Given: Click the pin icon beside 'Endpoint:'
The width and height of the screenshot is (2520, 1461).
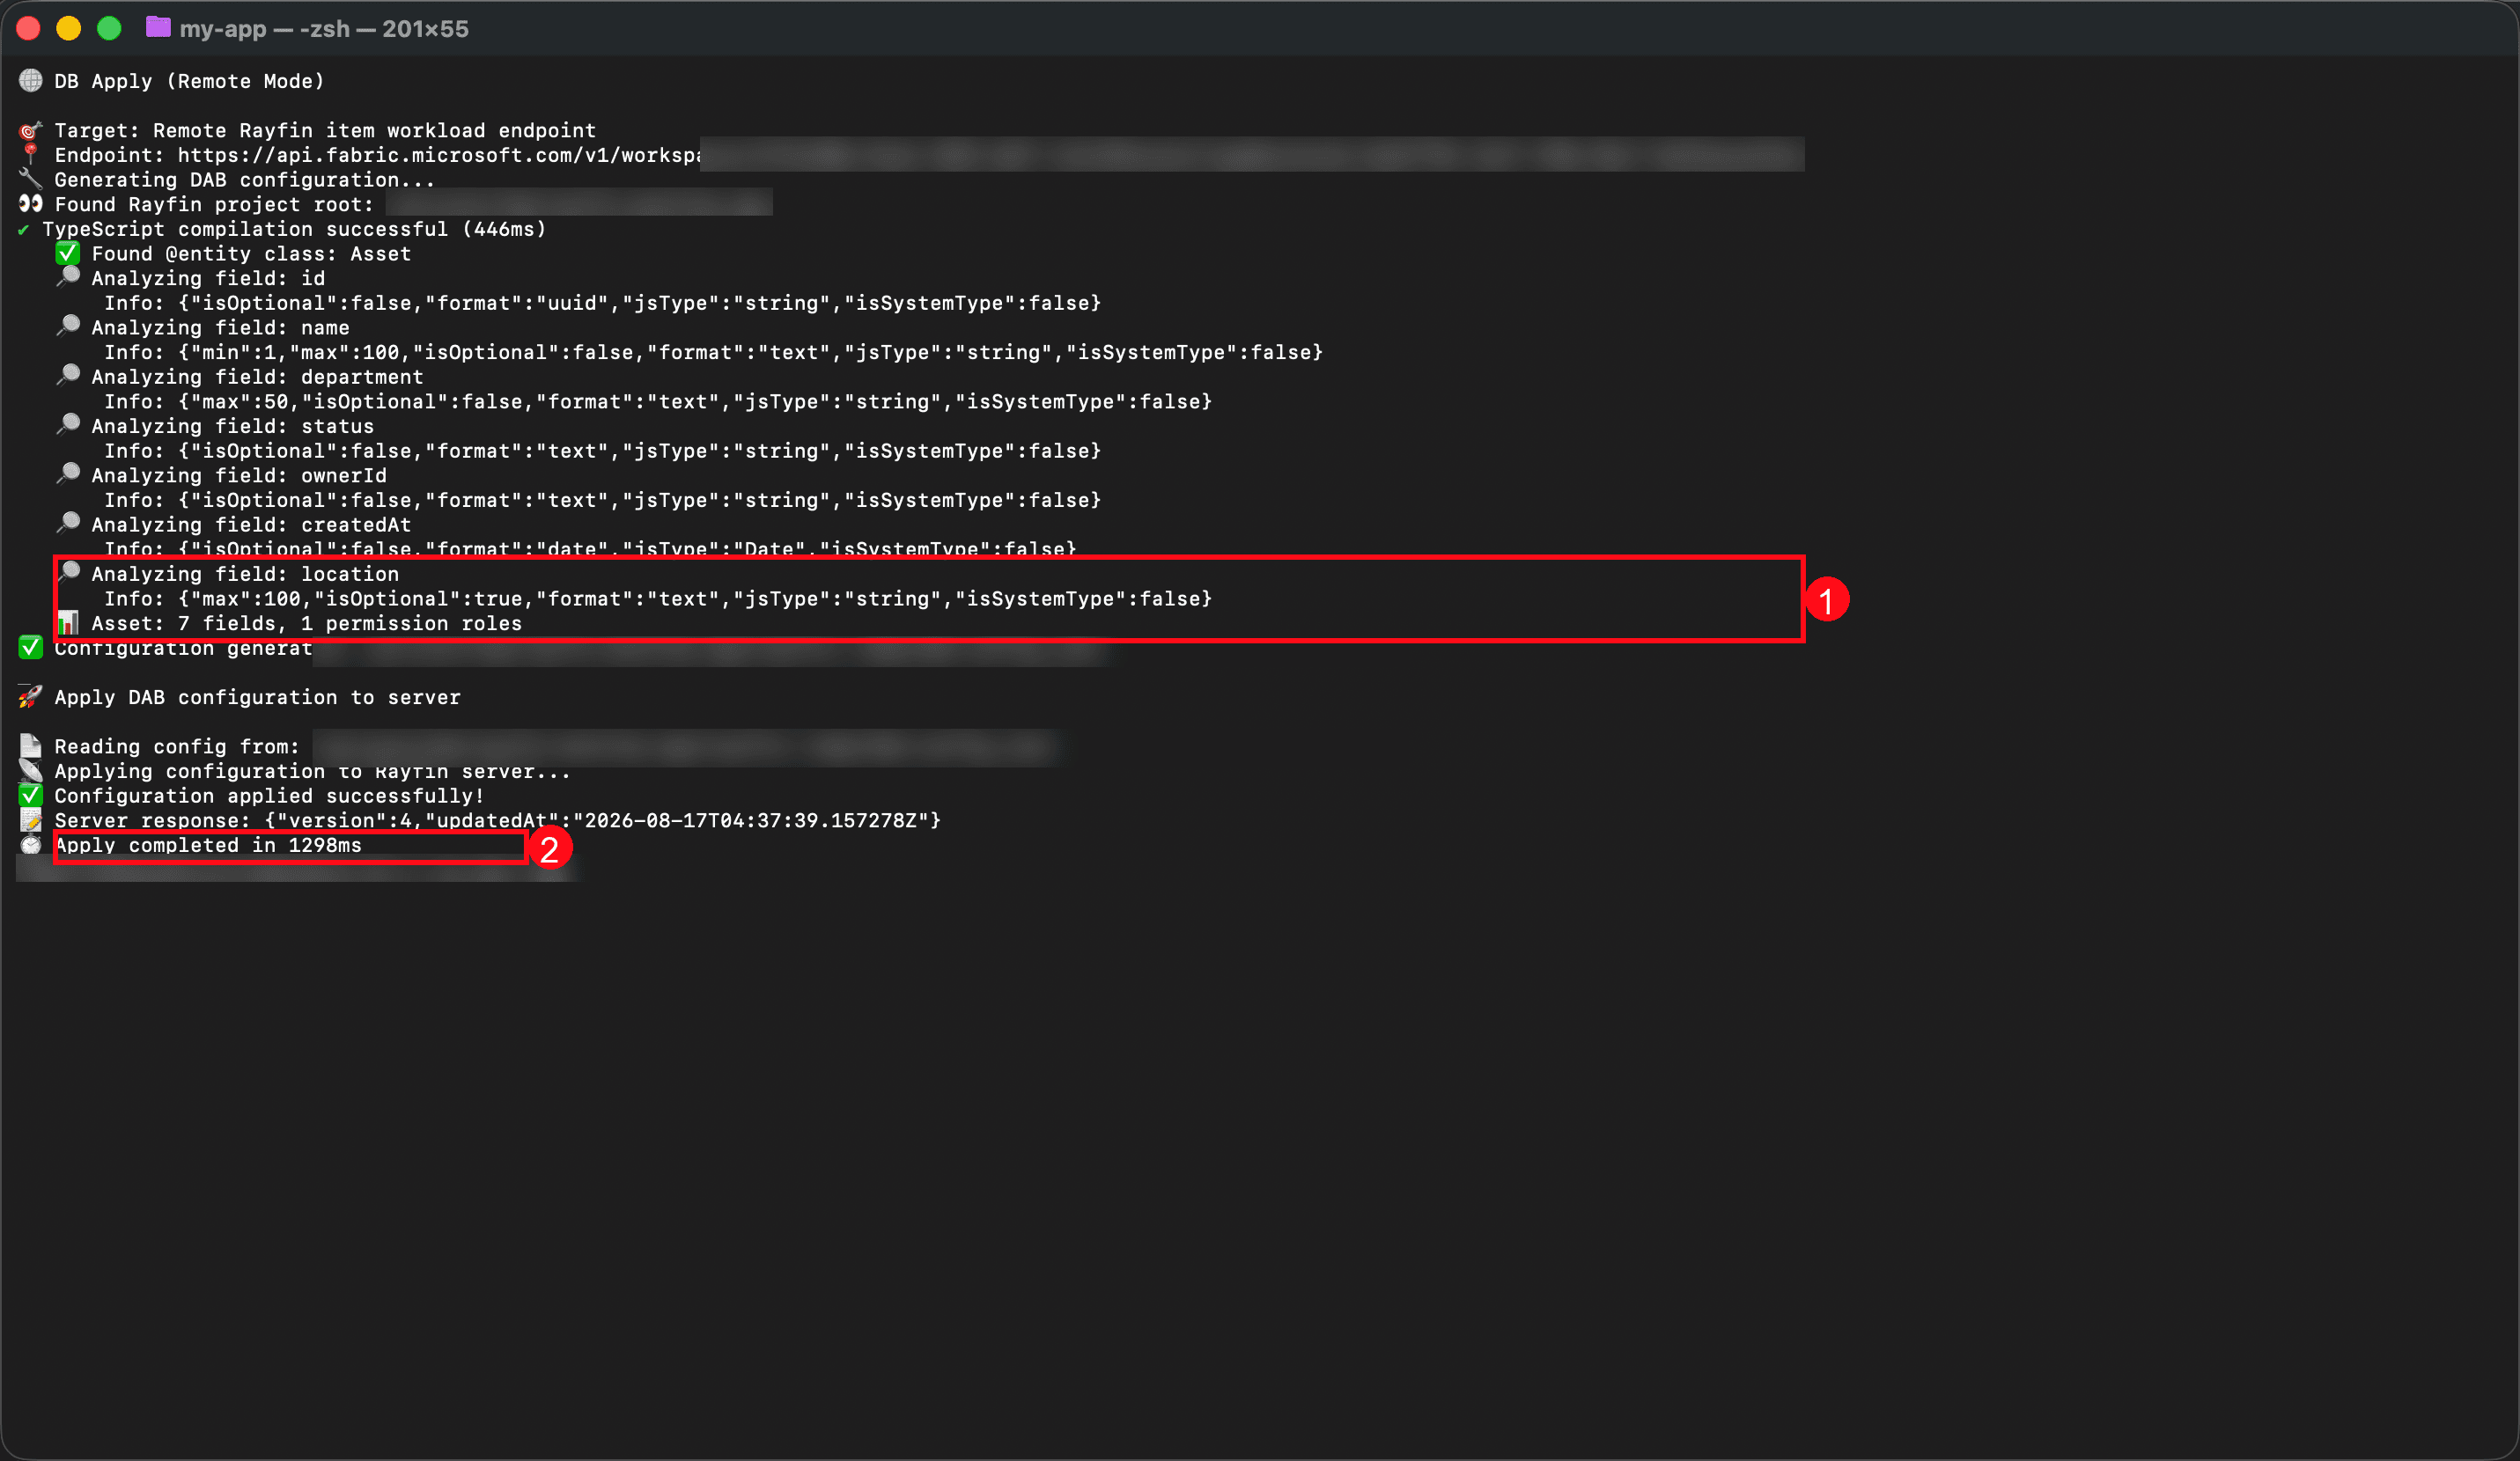Looking at the screenshot, I should (x=31, y=155).
